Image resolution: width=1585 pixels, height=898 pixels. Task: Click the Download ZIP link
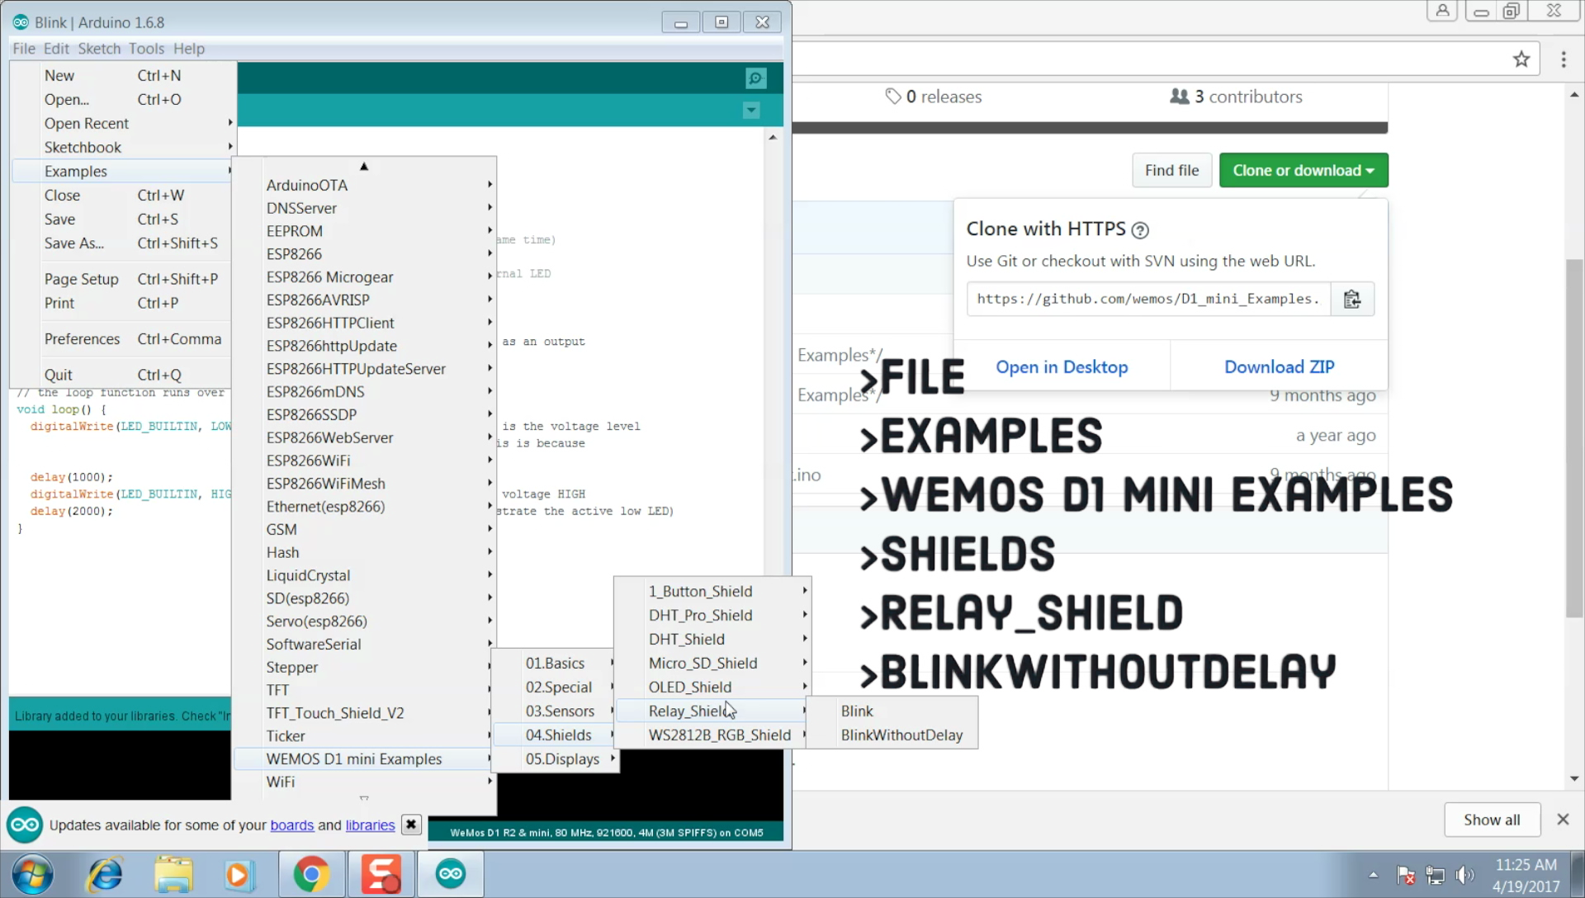tap(1279, 366)
